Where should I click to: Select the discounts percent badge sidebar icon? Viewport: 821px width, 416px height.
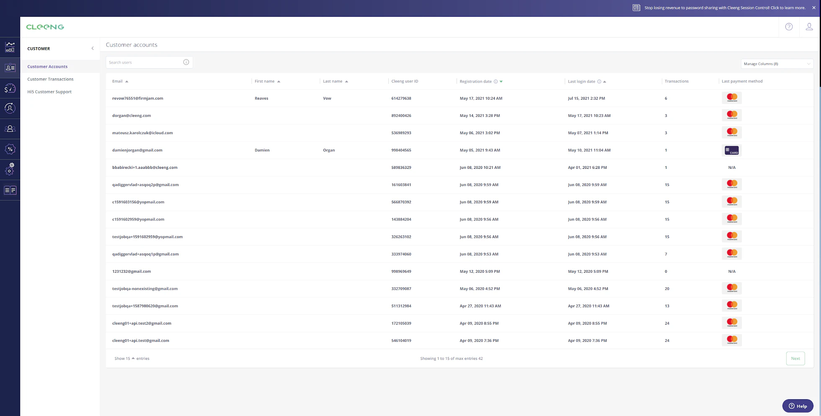10,149
